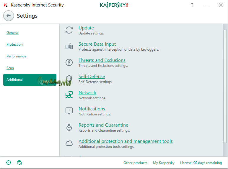Click the Update circular arrows icon
Image resolution: width=228 pixels, height=169 pixels.
pos(69,30)
